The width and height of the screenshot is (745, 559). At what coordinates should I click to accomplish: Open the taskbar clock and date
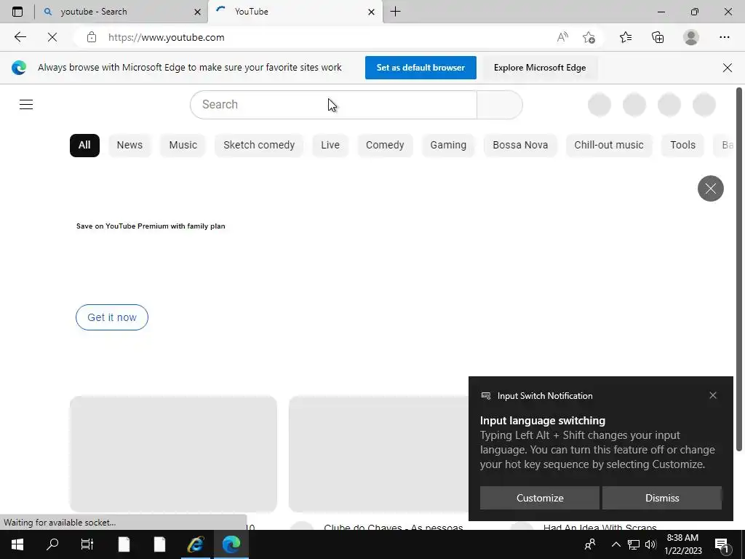click(682, 544)
